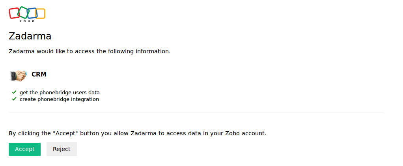Click checkmark beside phonebridge users data
The width and height of the screenshot is (403, 166).
(x=14, y=92)
